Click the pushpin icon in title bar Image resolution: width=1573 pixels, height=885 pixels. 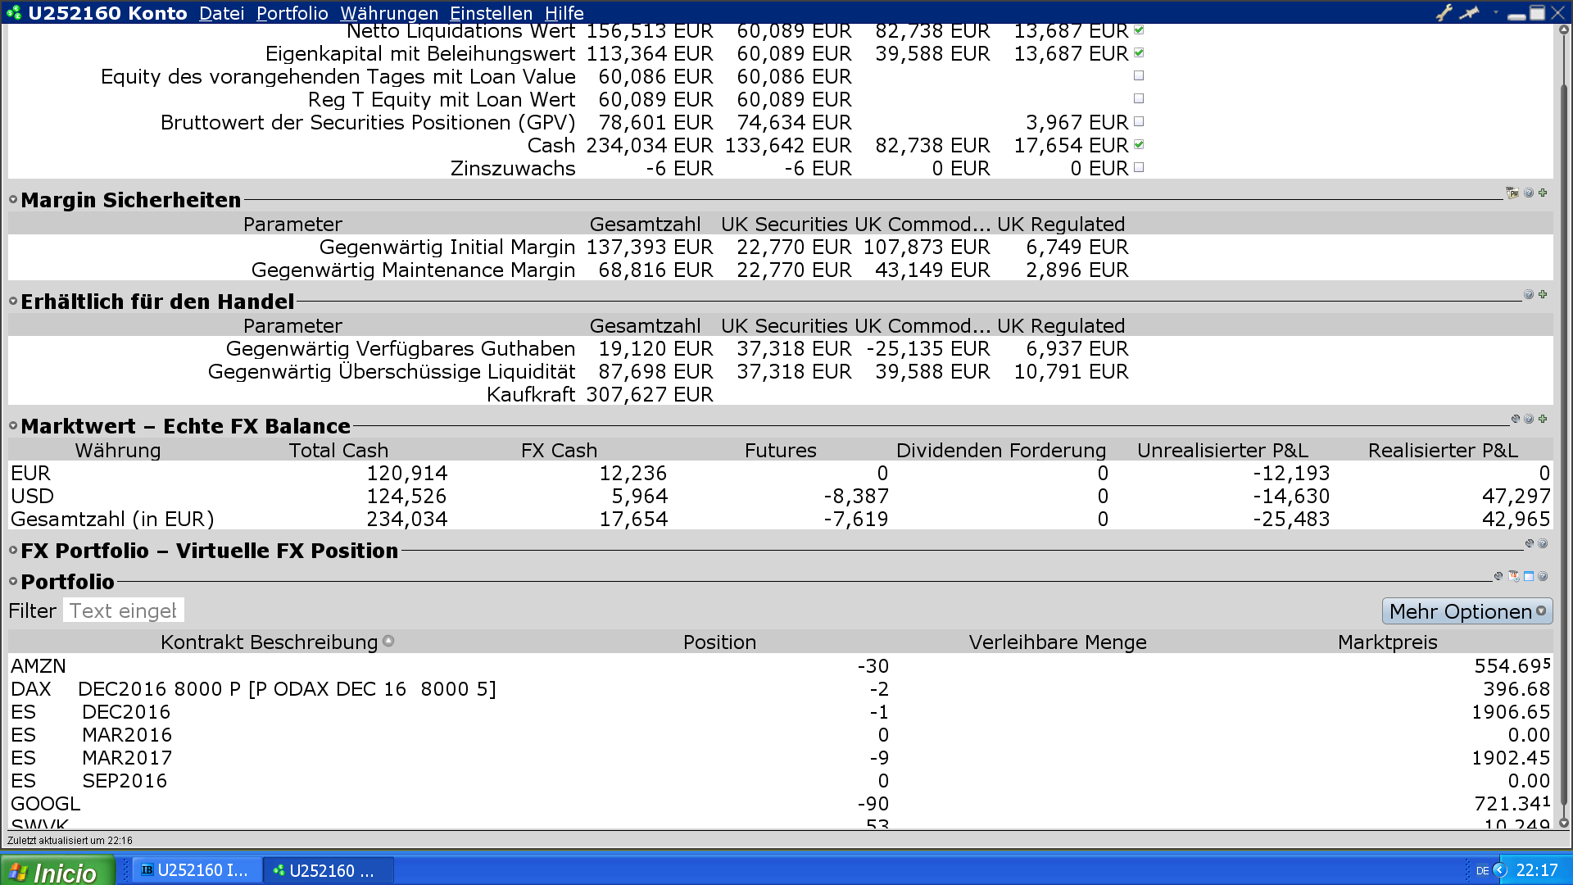coord(1470,12)
